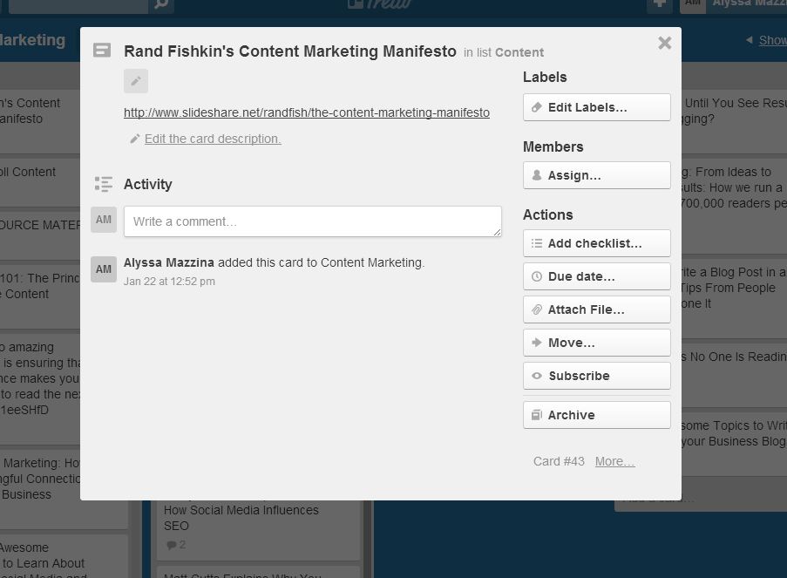Click the pencil edit icon under the title
This screenshot has height=578, width=787.
point(136,81)
